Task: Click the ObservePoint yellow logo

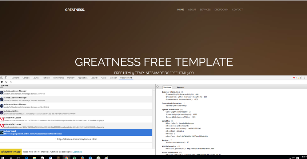Action: click(x=11, y=152)
